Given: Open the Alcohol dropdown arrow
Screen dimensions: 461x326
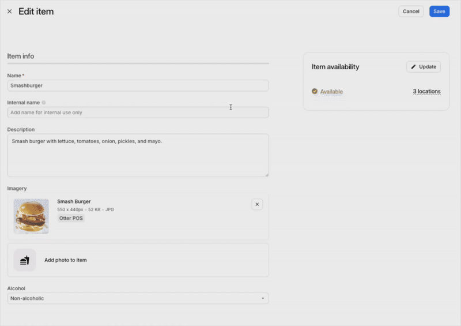Looking at the screenshot, I should point(263,298).
